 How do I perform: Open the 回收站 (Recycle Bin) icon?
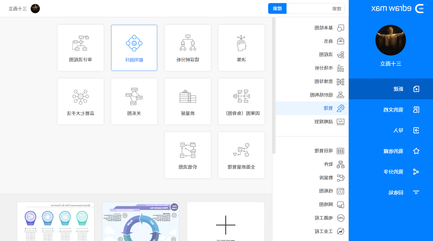416,193
